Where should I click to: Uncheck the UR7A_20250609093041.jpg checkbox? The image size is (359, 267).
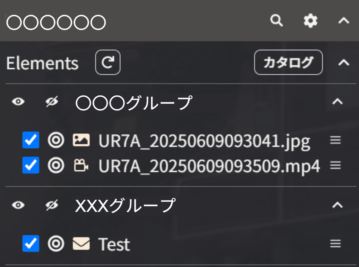coord(31,140)
